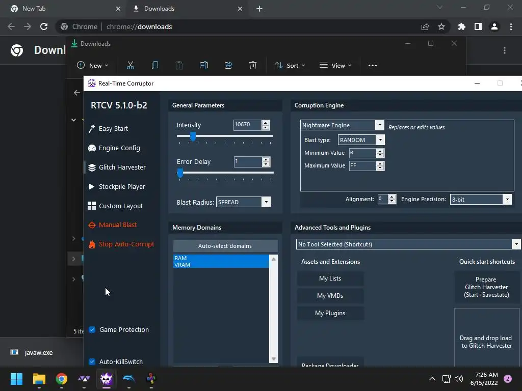Increase Alignment with up stepper arrow
The height and width of the screenshot is (391, 522).
pos(392,197)
